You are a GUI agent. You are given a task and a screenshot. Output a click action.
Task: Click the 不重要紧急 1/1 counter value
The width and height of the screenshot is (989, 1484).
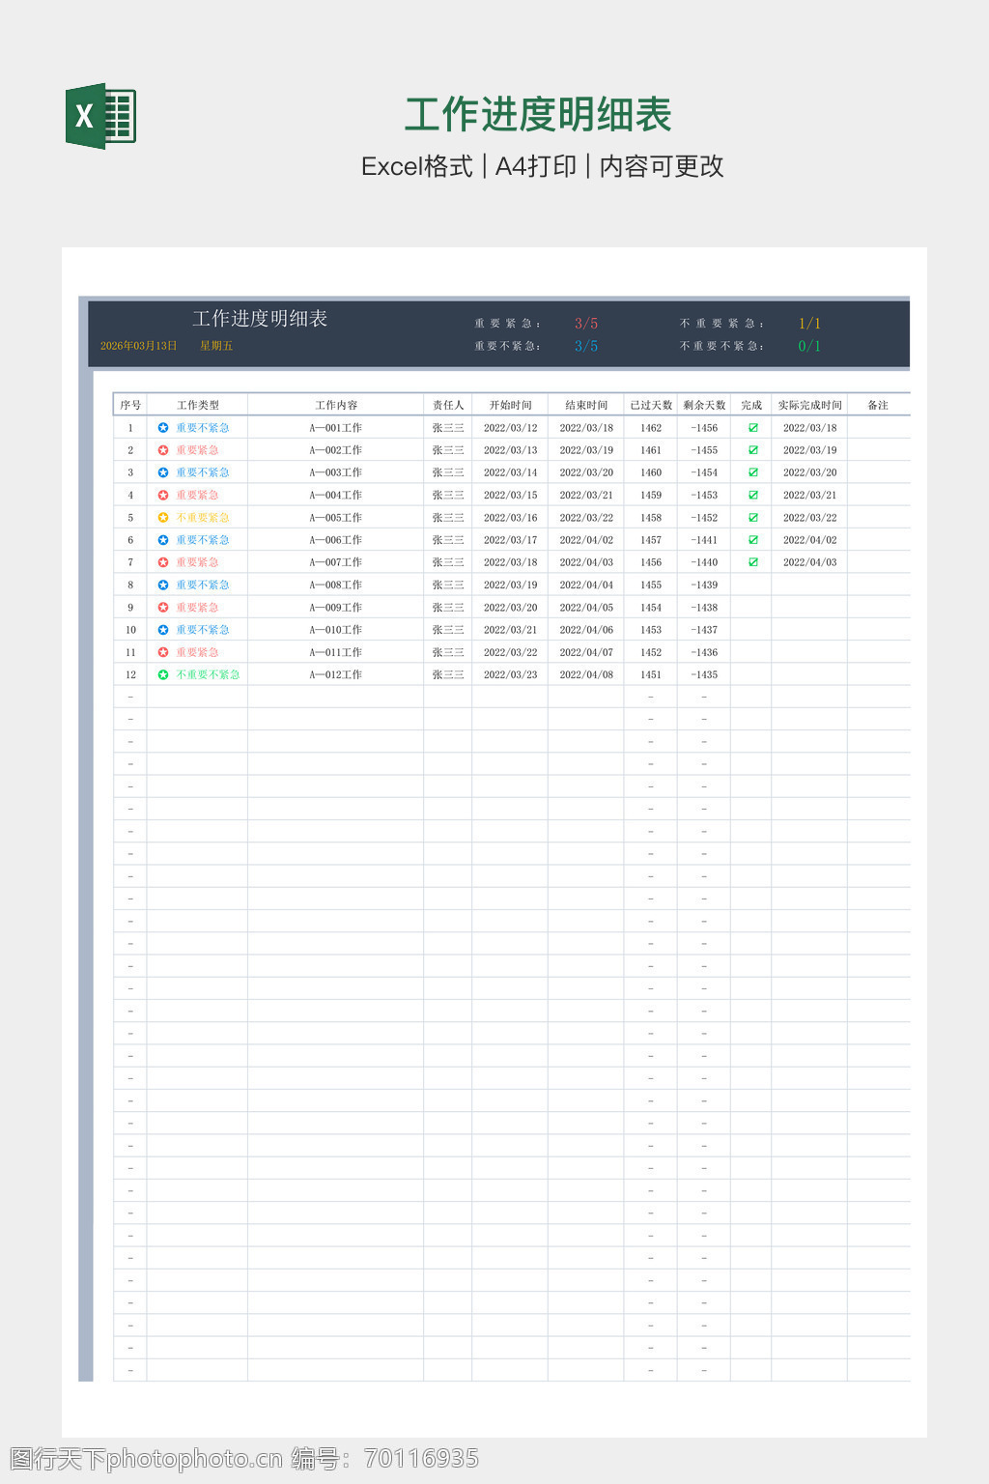[x=809, y=324]
